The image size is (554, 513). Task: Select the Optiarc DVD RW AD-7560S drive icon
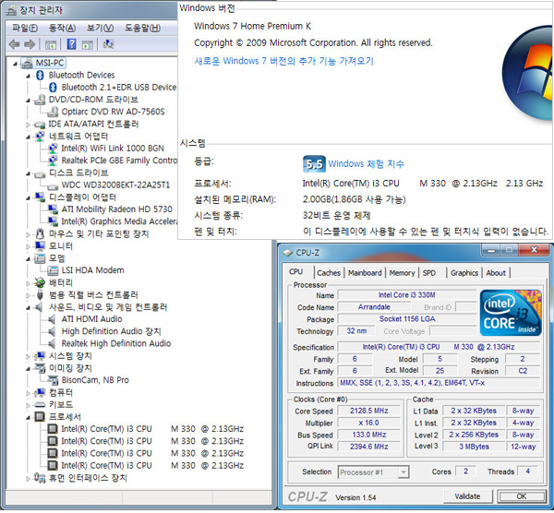tap(53, 112)
